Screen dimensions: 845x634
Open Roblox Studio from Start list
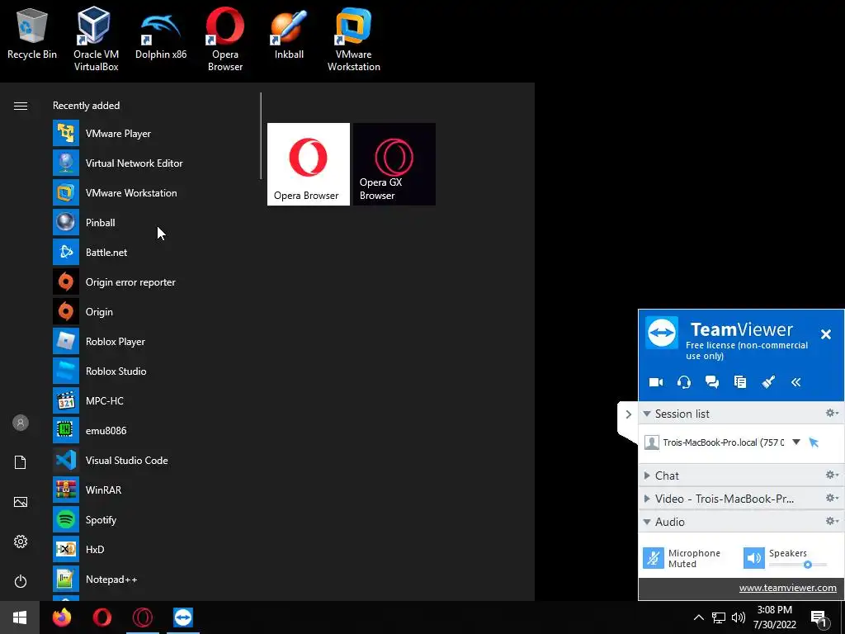[x=153, y=371]
